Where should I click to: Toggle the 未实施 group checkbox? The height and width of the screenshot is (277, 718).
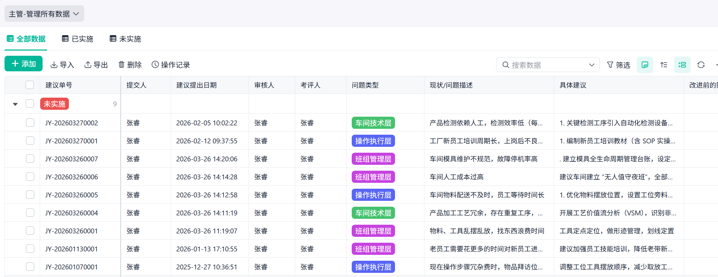click(30, 104)
